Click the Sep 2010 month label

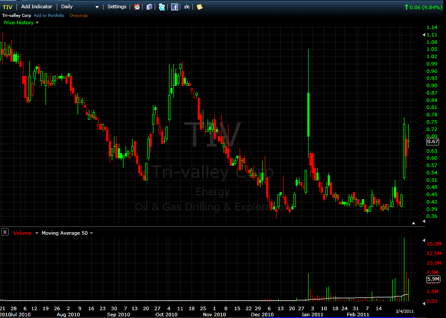[x=118, y=315]
